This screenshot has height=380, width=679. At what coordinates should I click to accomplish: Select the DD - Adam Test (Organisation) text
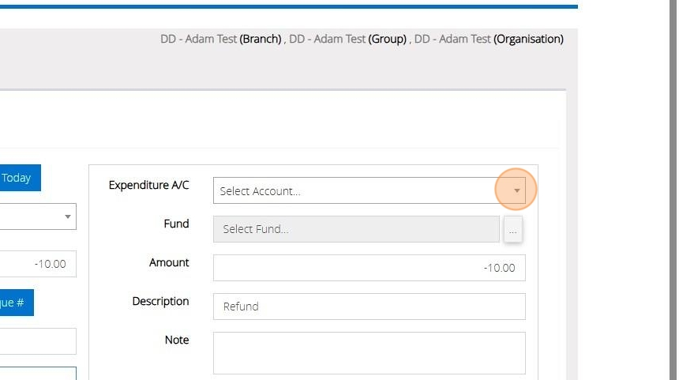pos(489,39)
